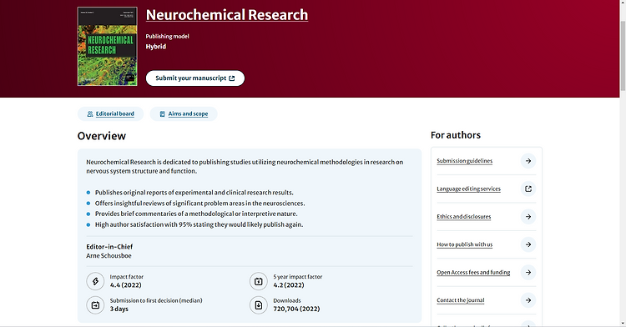Click the scrollbar down arrow
The image size is (626, 327).
(x=623, y=324)
